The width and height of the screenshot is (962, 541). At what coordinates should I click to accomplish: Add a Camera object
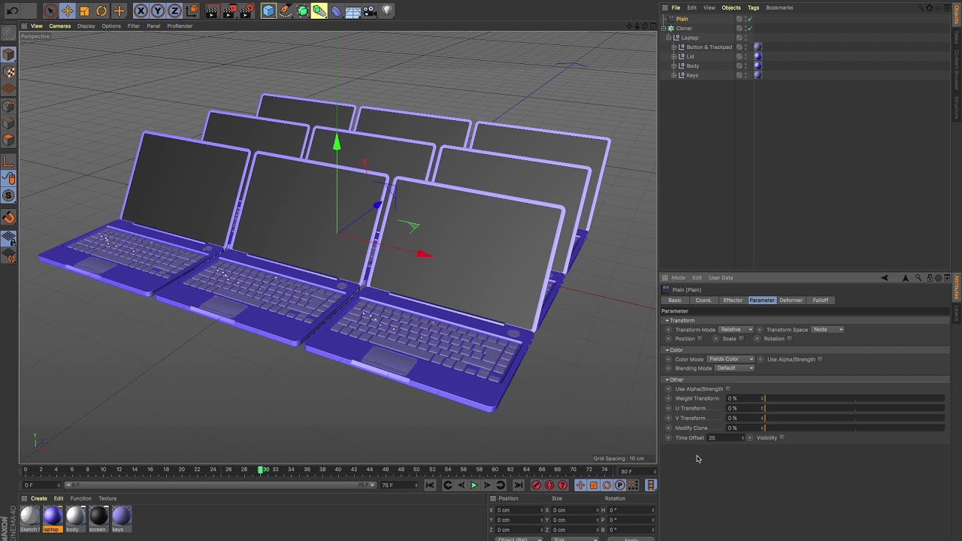point(370,11)
